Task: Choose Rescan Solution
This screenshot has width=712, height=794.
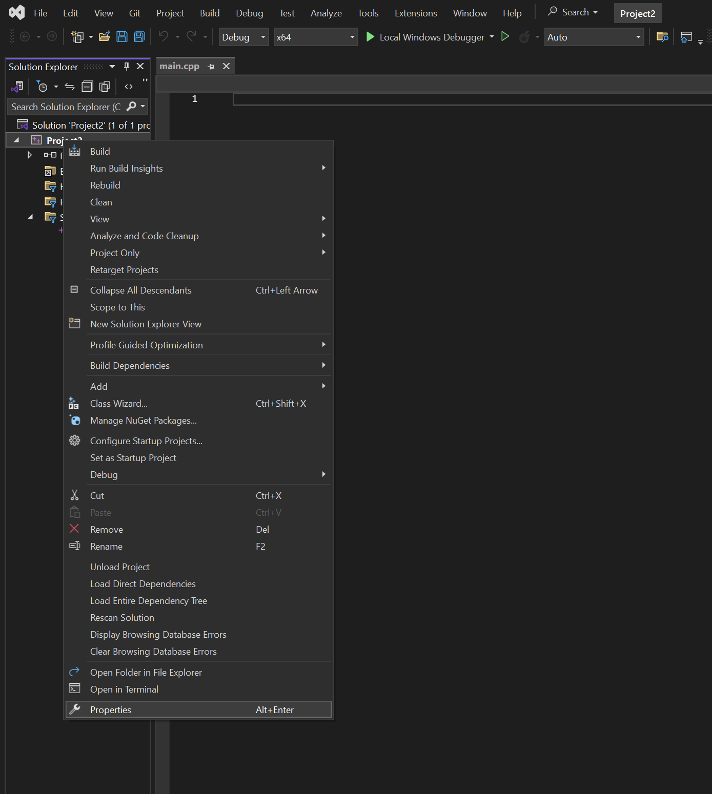Action: click(198, 617)
